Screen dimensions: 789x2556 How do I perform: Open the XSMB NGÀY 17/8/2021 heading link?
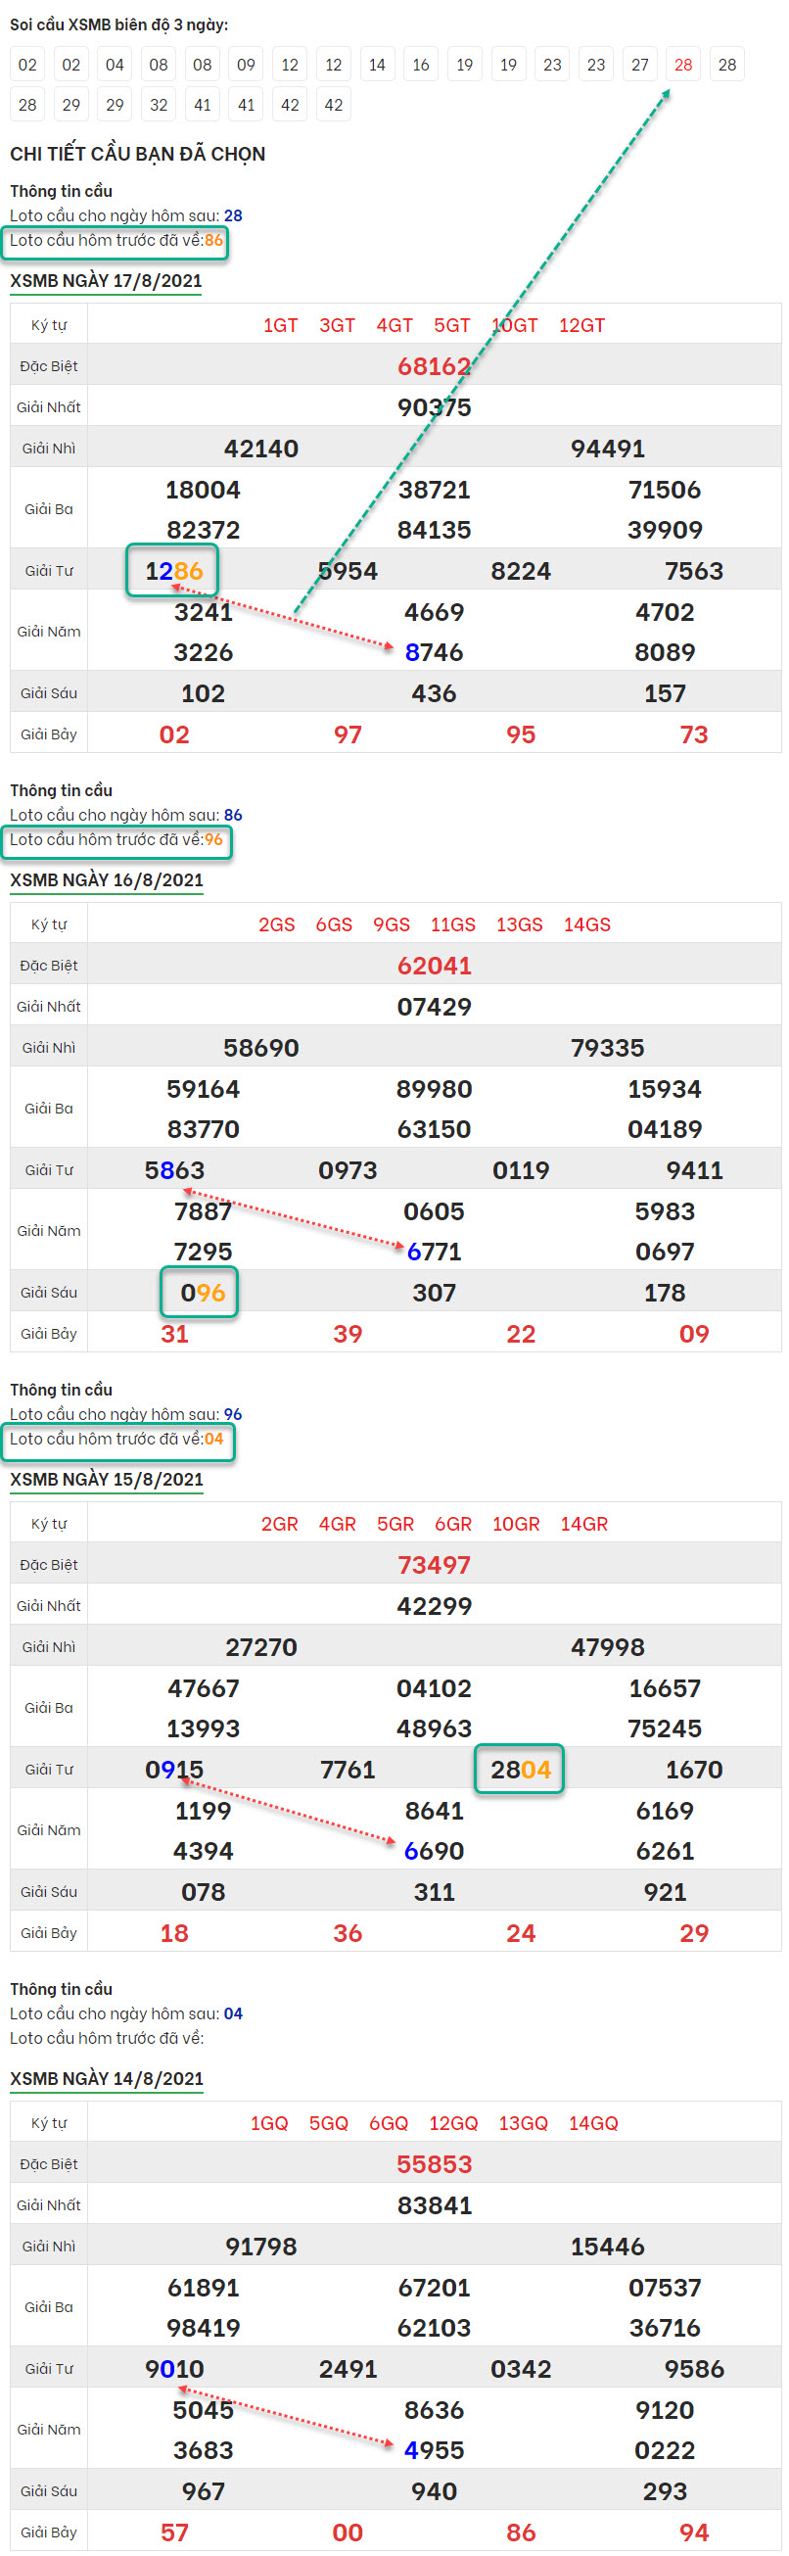(106, 281)
